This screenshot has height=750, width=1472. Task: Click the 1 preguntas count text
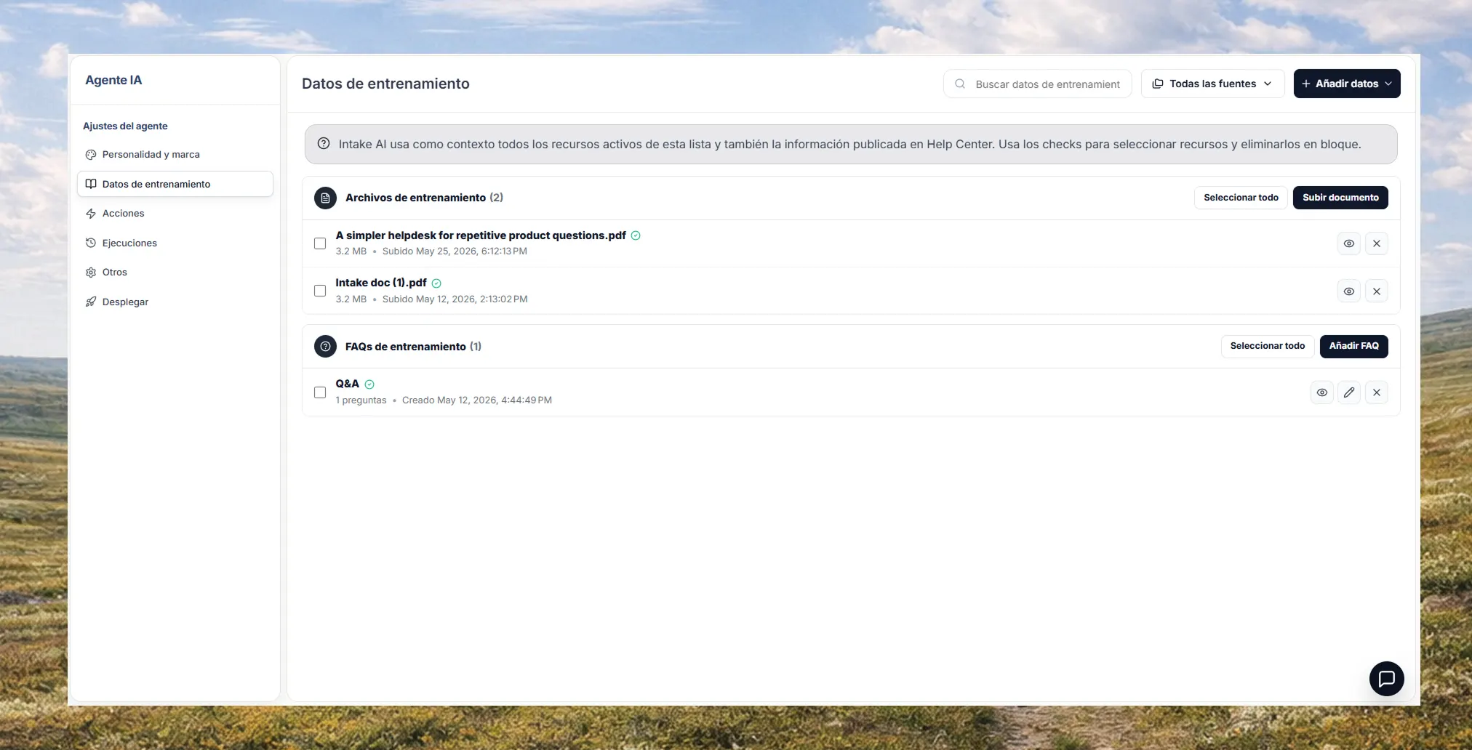361,400
